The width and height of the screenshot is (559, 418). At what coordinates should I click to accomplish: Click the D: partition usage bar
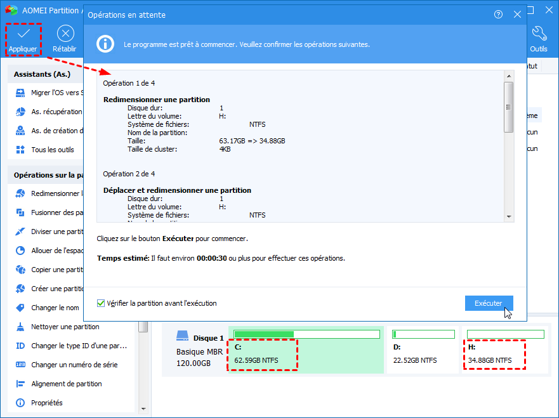[x=423, y=334]
